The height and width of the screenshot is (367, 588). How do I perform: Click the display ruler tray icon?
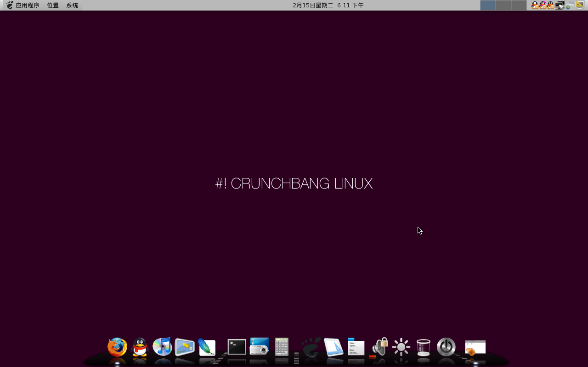click(x=580, y=6)
